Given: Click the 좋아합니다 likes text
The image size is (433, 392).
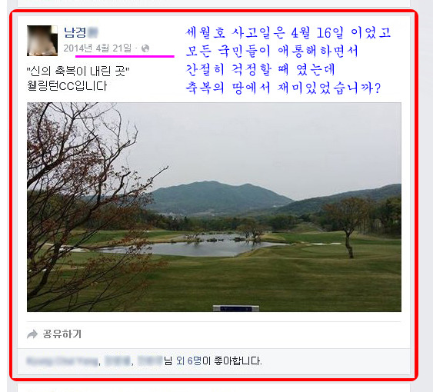Looking at the screenshot, I should coord(237,360).
